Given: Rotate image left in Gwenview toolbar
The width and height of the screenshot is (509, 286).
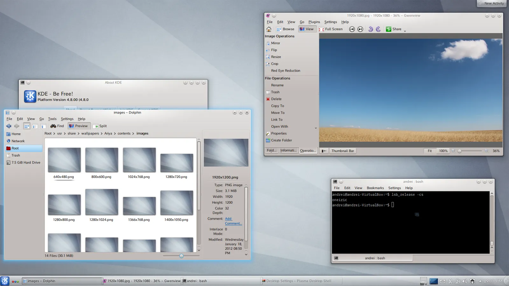Looking at the screenshot, I should [x=370, y=29].
